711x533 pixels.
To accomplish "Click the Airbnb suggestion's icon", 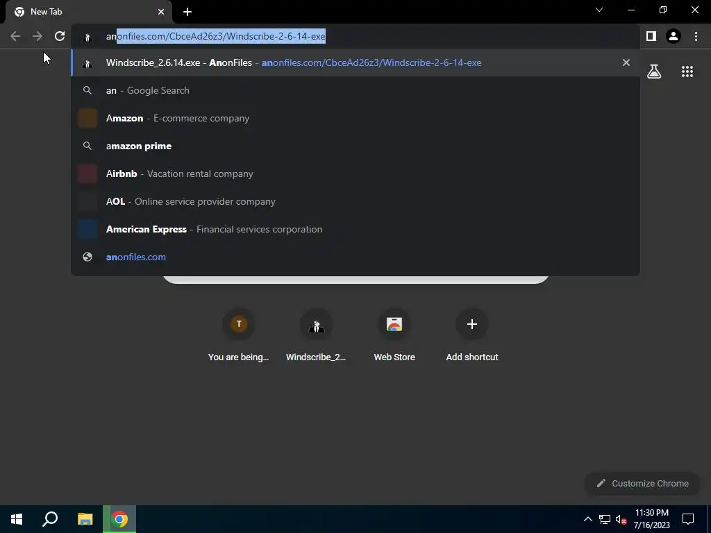I will 87,174.
